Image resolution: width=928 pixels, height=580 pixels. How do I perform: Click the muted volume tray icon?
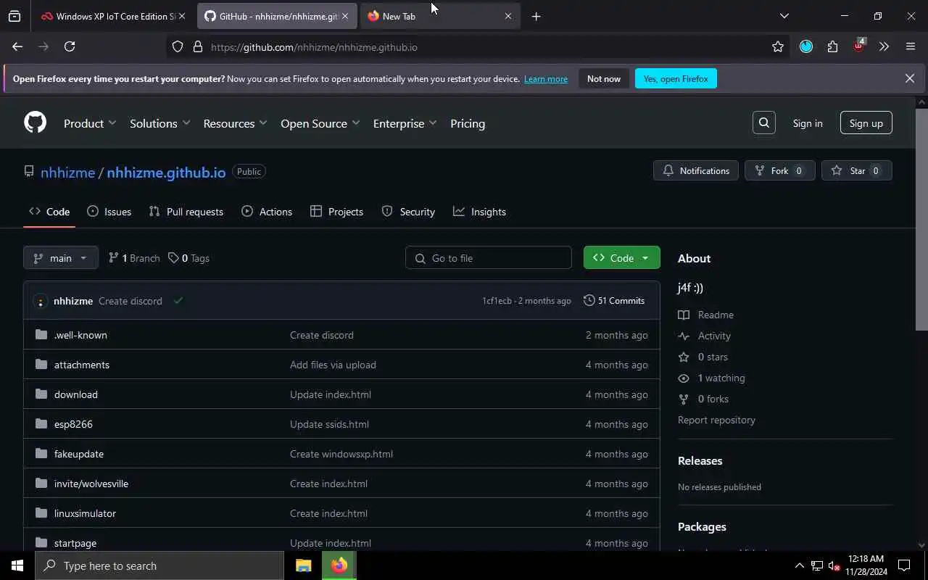pyautogui.click(x=834, y=565)
